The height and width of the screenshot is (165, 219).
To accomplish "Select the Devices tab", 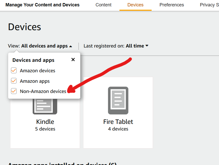I will tap(135, 5).
